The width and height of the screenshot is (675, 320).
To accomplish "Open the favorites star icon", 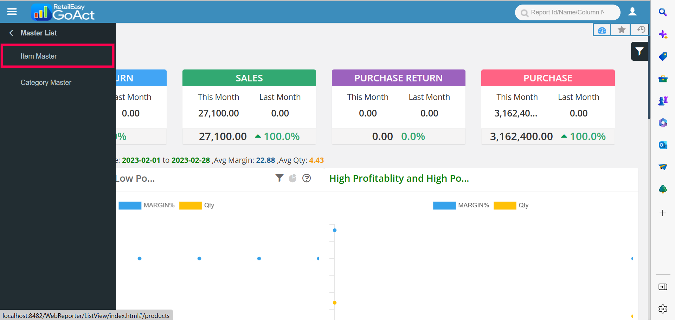I will point(621,30).
